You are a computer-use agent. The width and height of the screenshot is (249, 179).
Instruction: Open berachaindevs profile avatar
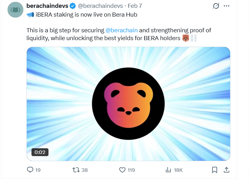[x=15, y=10]
